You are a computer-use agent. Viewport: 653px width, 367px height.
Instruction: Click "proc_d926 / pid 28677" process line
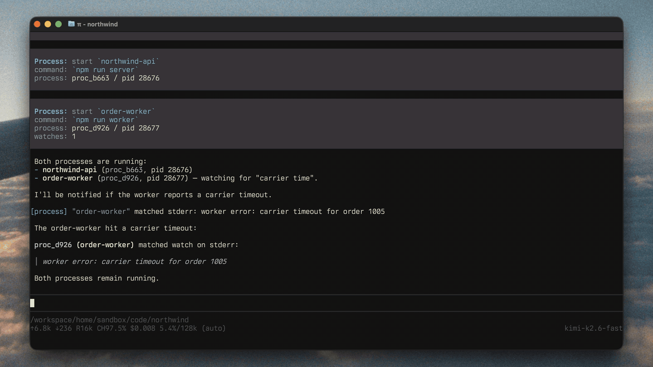click(116, 128)
